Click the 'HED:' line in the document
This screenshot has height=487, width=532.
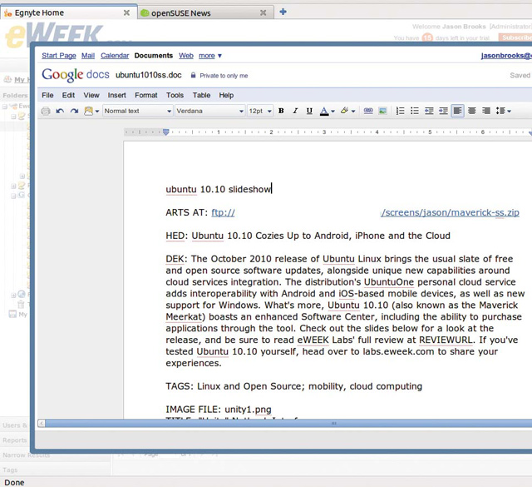(x=308, y=236)
